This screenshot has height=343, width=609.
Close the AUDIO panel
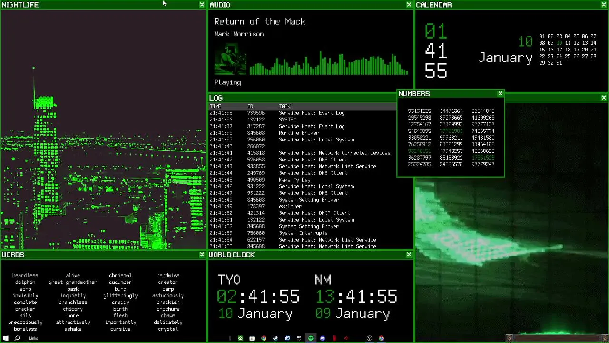[409, 5]
